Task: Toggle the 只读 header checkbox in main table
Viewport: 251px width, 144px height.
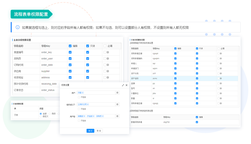Action: pyautogui.click(x=88, y=46)
